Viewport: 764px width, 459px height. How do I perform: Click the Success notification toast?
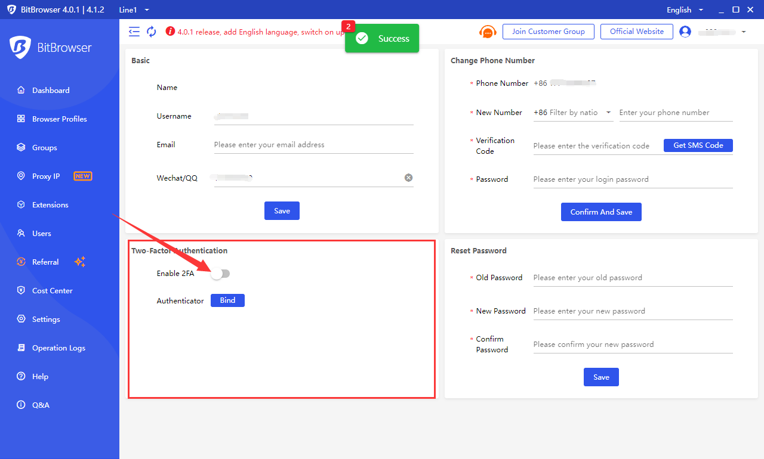pos(382,38)
